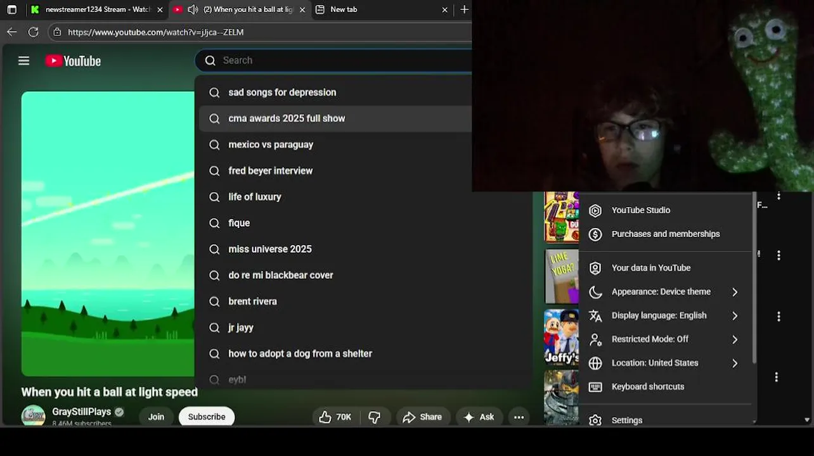Dislike the video with thumbs-down

(x=375, y=417)
